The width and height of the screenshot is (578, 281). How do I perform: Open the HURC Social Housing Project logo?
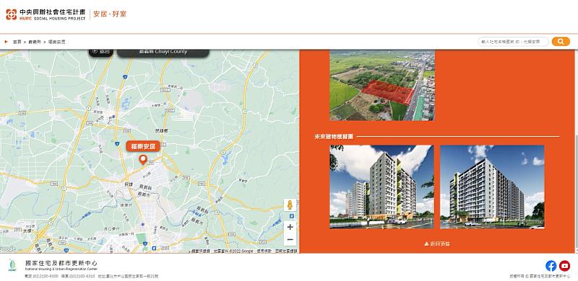(46, 14)
